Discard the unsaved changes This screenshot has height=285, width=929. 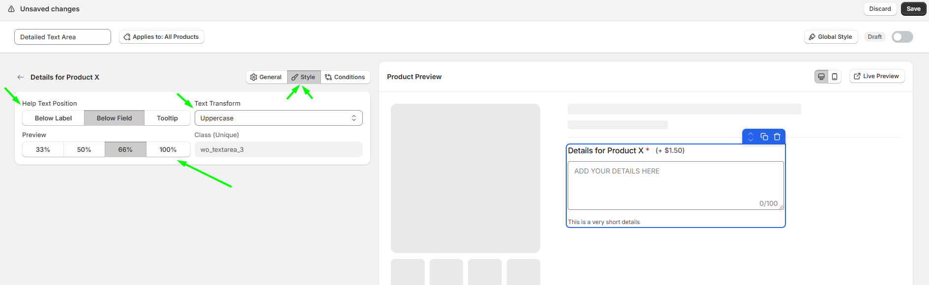tap(880, 9)
